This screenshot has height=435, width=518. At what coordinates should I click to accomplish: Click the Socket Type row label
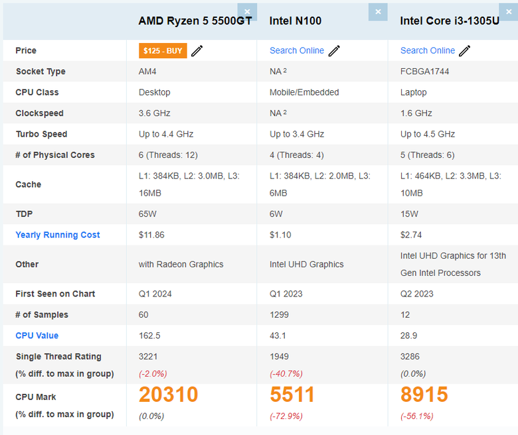41,72
